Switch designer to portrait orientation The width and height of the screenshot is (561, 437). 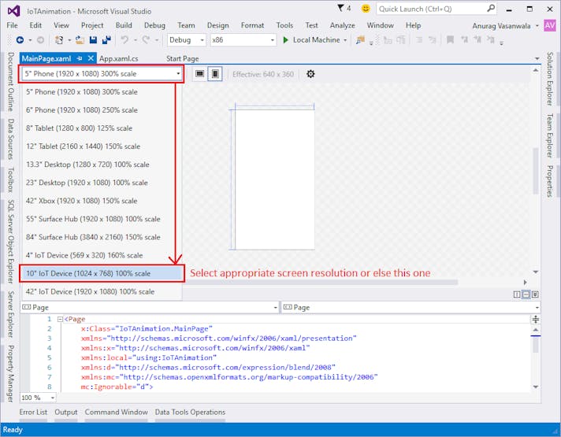[215, 74]
